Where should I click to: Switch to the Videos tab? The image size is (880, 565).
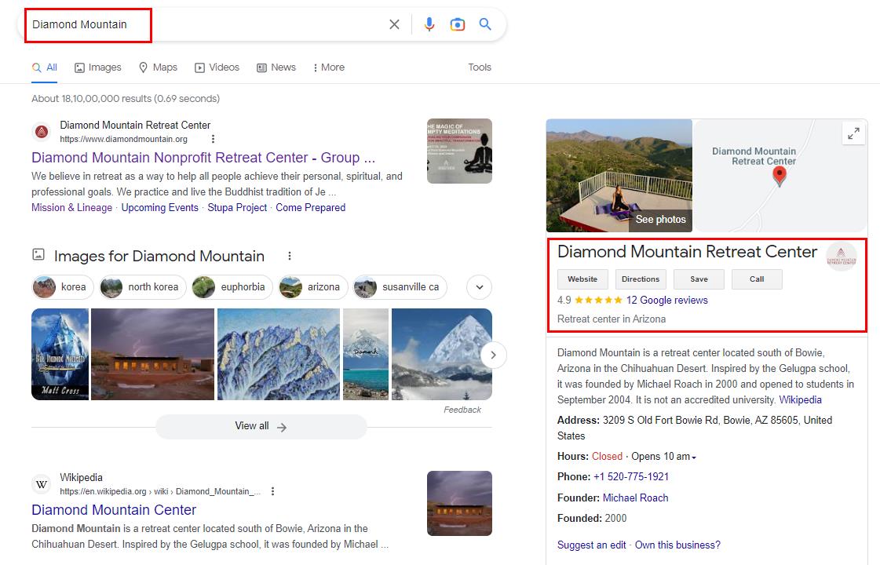tap(217, 67)
